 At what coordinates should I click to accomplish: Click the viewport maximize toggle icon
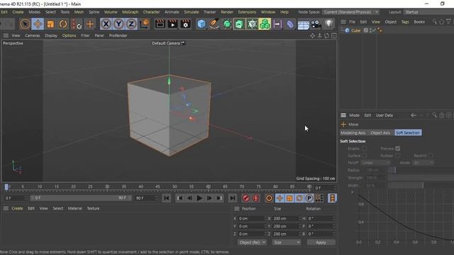[x=334, y=35]
